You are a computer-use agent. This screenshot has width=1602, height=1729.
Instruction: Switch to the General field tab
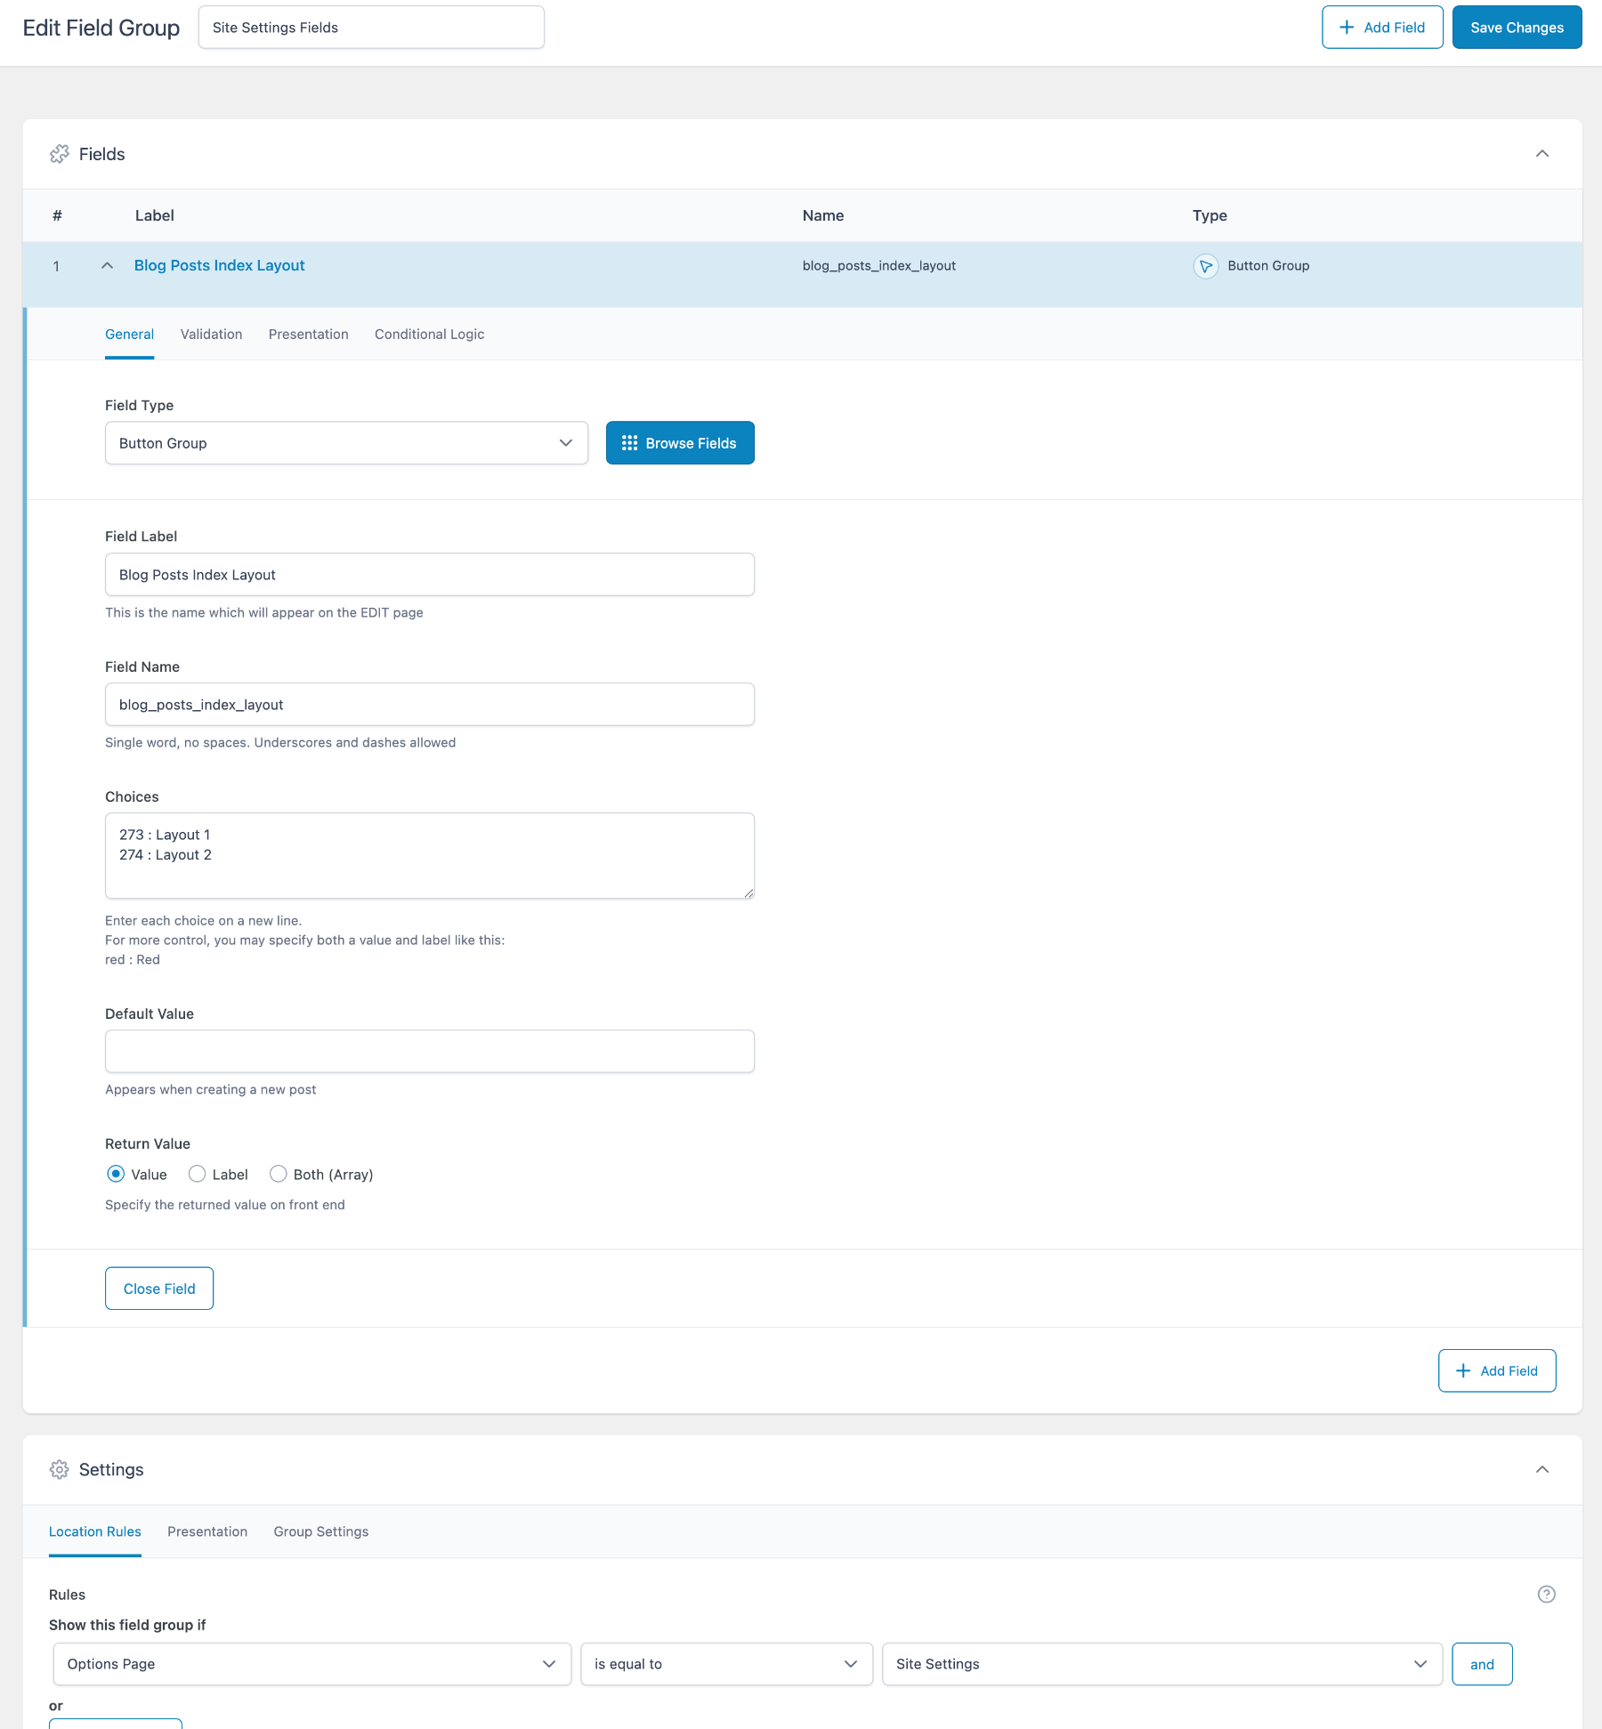pos(129,335)
